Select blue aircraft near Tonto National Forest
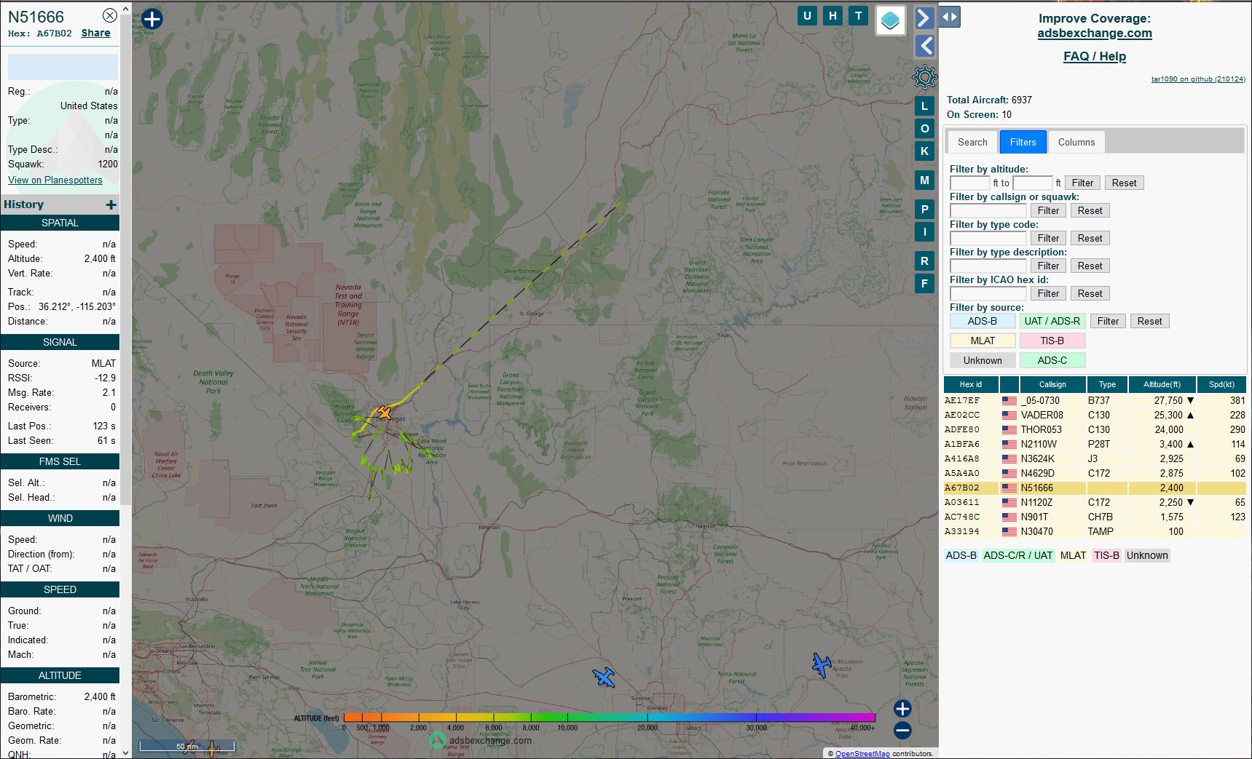This screenshot has width=1252, height=759. (822, 664)
